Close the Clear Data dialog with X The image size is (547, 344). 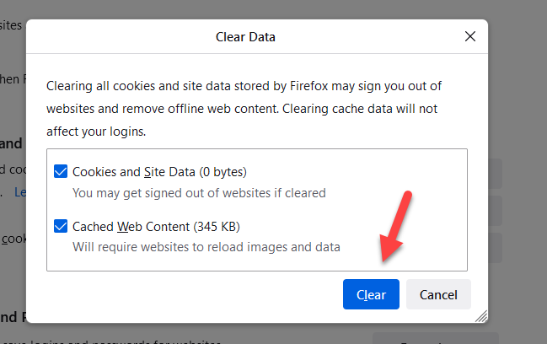pyautogui.click(x=470, y=37)
